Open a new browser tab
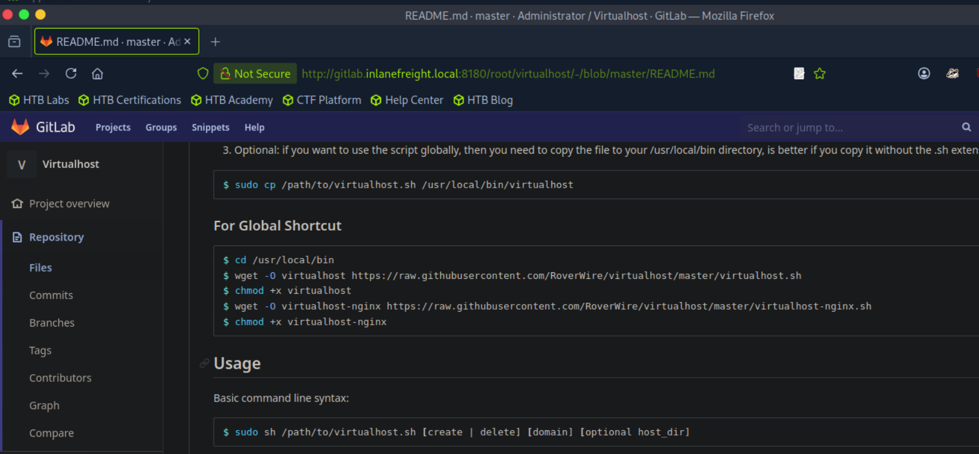Viewport: 979px width, 454px height. click(x=215, y=42)
